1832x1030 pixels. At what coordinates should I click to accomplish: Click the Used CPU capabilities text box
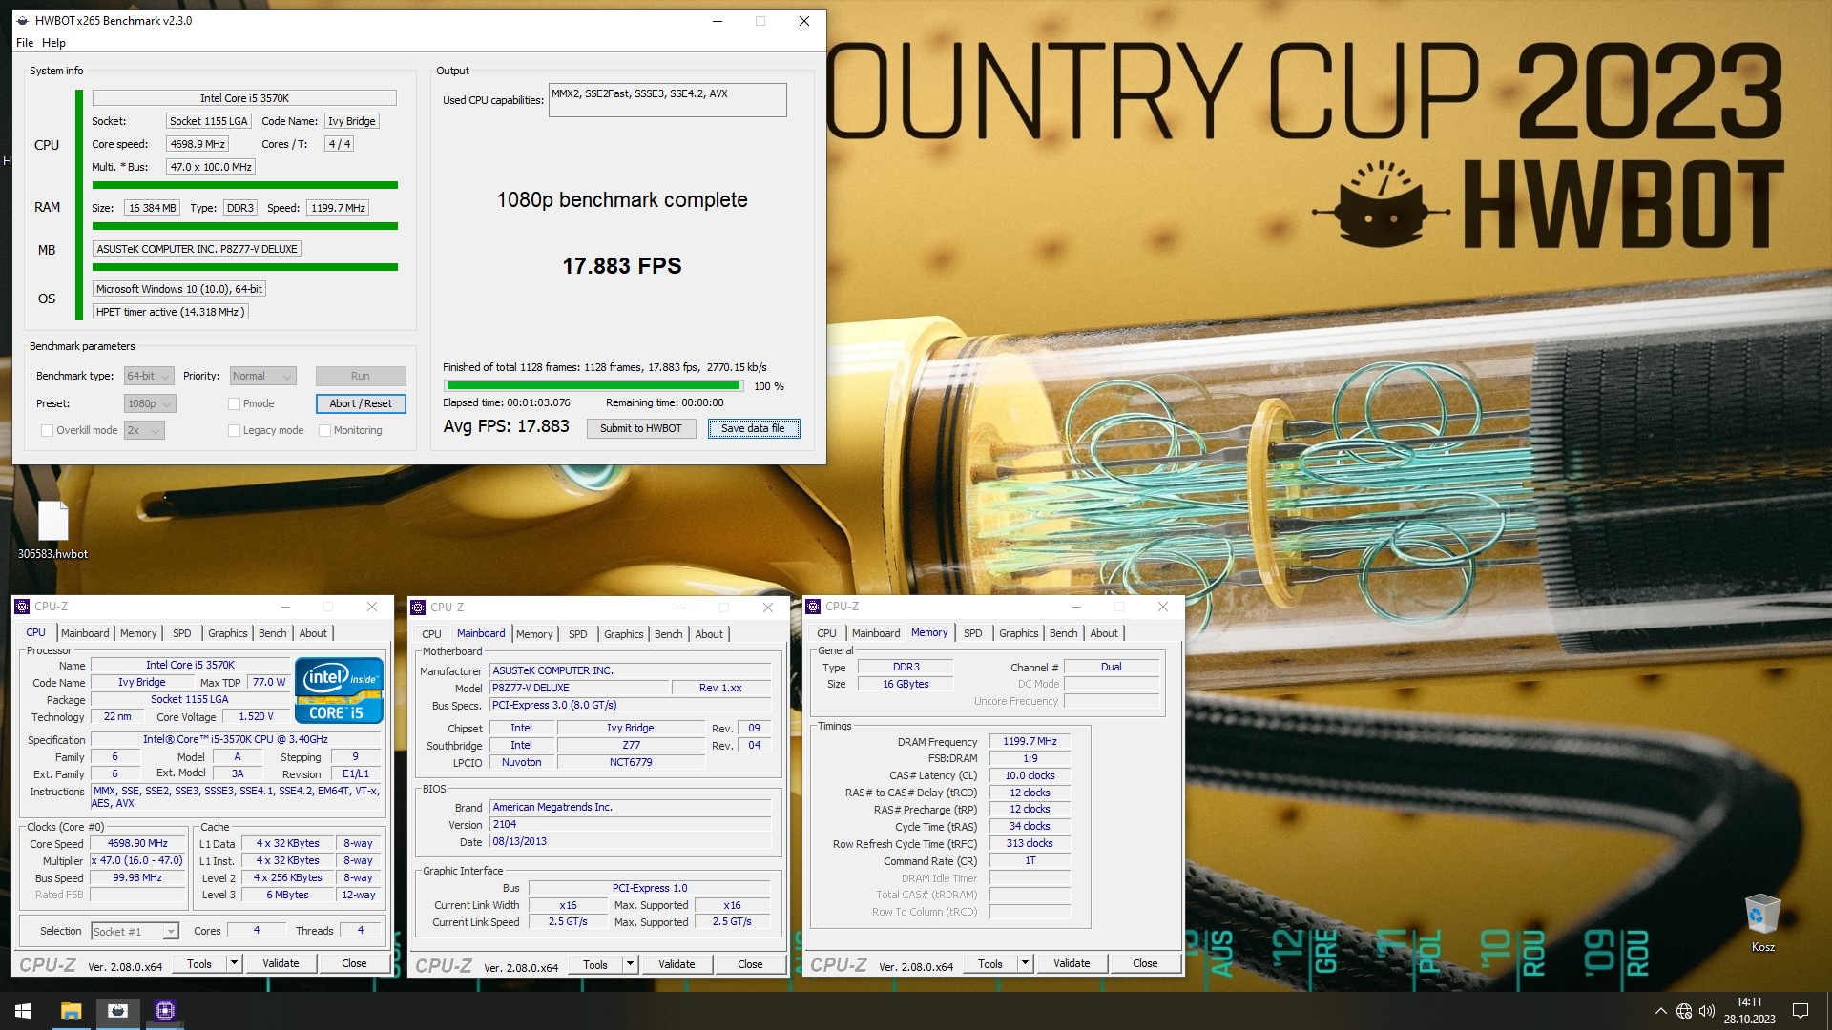668,100
